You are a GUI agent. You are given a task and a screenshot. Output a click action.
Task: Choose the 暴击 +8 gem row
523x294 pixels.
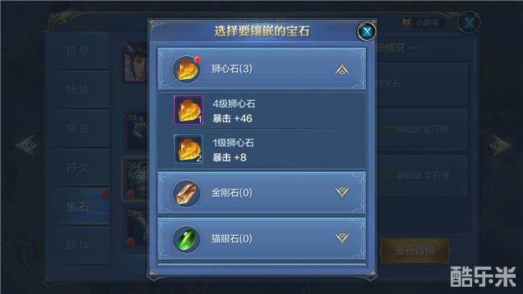tap(261, 150)
